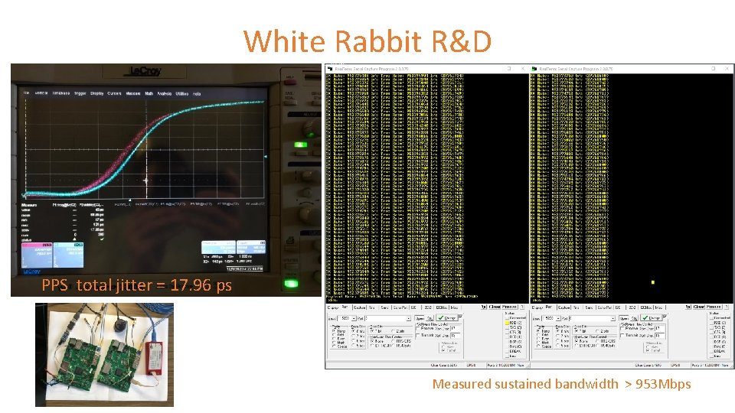This screenshot has width=735, height=413.
Task: Open Display tab in left RealTerm window
Action: (x=333, y=307)
